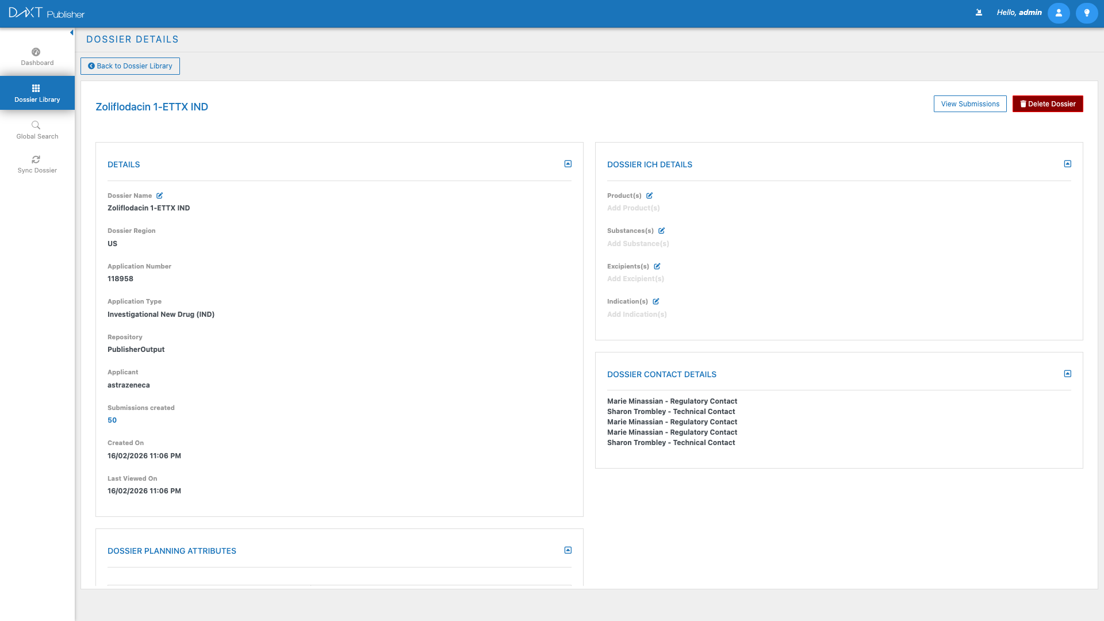Image resolution: width=1104 pixels, height=621 pixels.
Task: Click the Product(s) edit pencil icon
Action: [649, 195]
